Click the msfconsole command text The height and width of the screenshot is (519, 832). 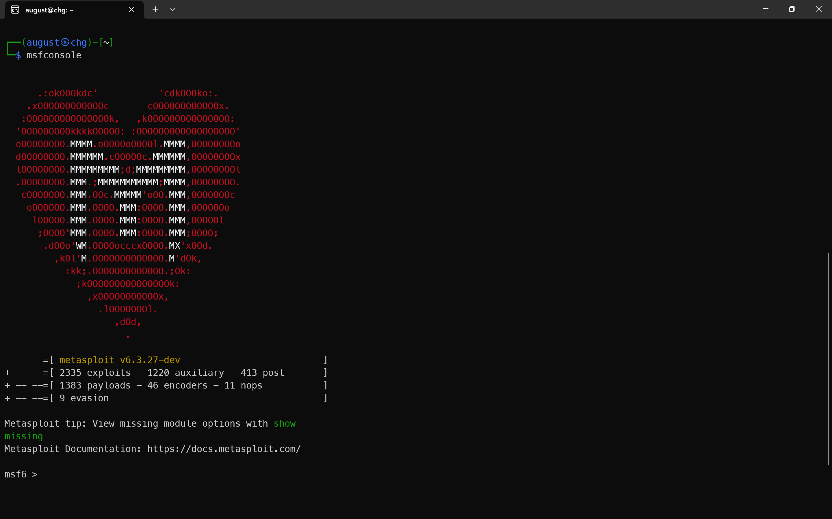click(x=54, y=55)
